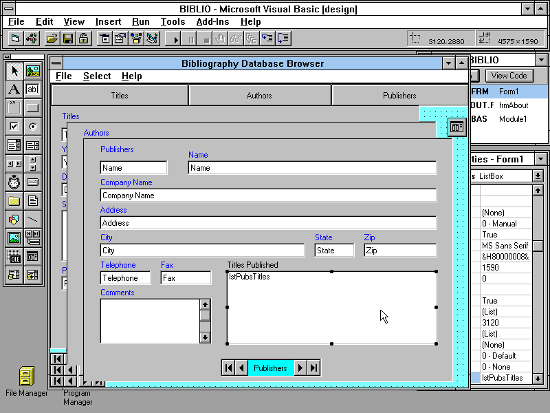Image resolution: width=550 pixels, height=413 pixels.
Task: Toggle the Lock Controls padlock button
Action: [x=84, y=39]
